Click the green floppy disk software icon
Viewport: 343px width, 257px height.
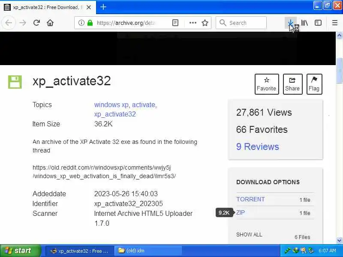[x=15, y=82]
